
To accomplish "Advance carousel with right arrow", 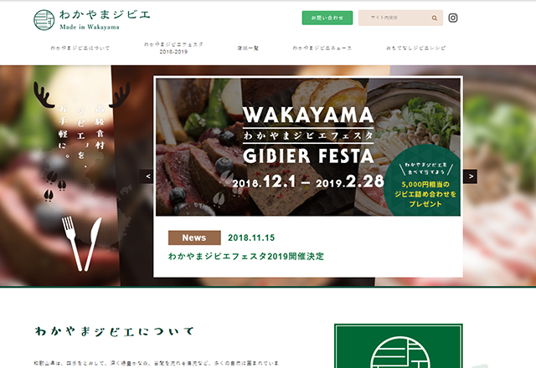I will coord(471,176).
